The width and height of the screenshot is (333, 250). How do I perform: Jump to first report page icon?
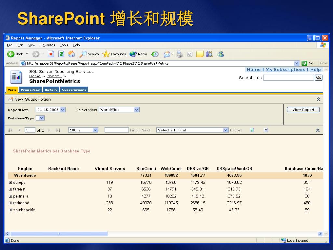(10, 130)
